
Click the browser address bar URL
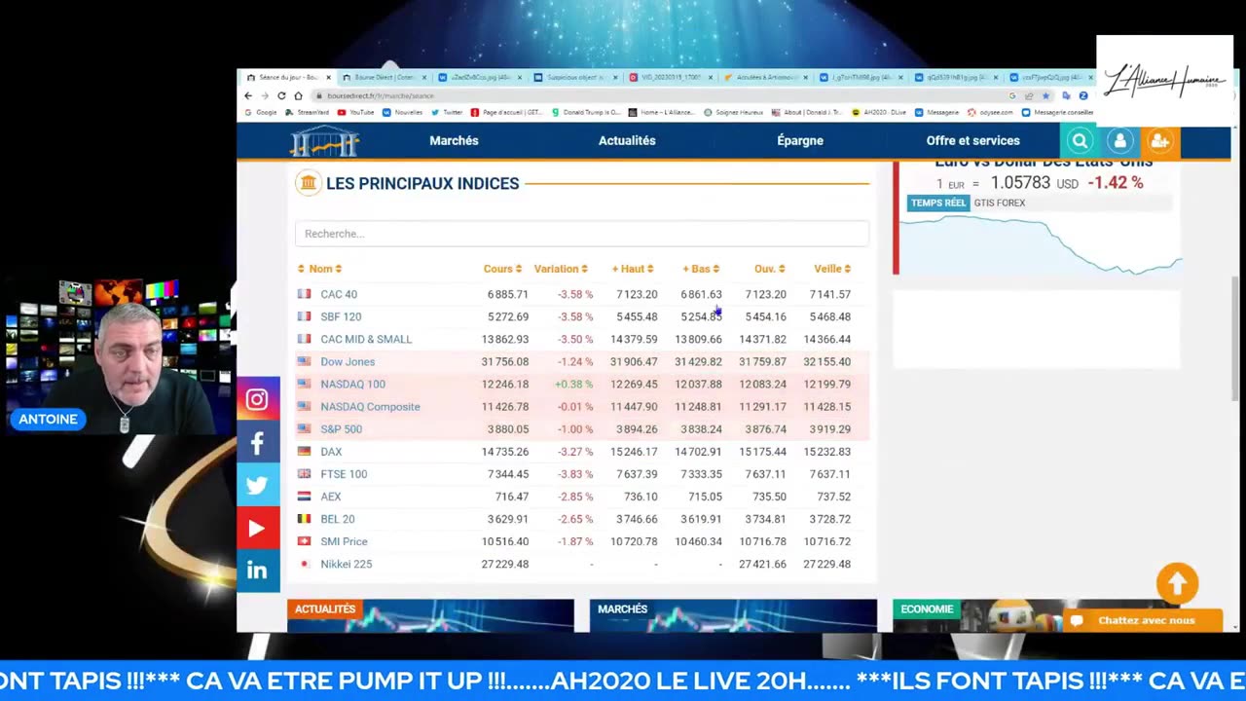(x=381, y=95)
